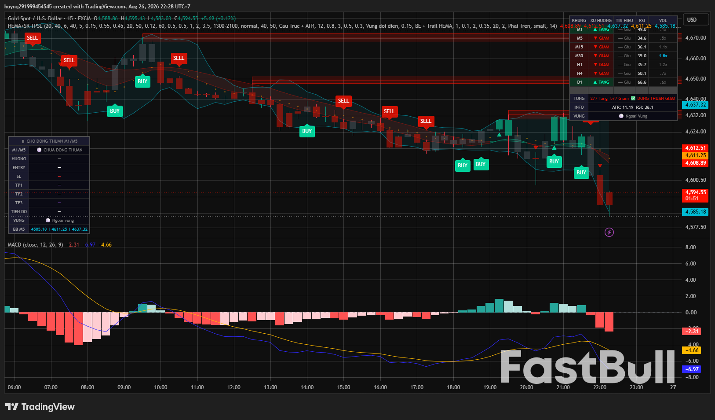Click the TIEN DO row label
The image size is (715, 420).
19,212
